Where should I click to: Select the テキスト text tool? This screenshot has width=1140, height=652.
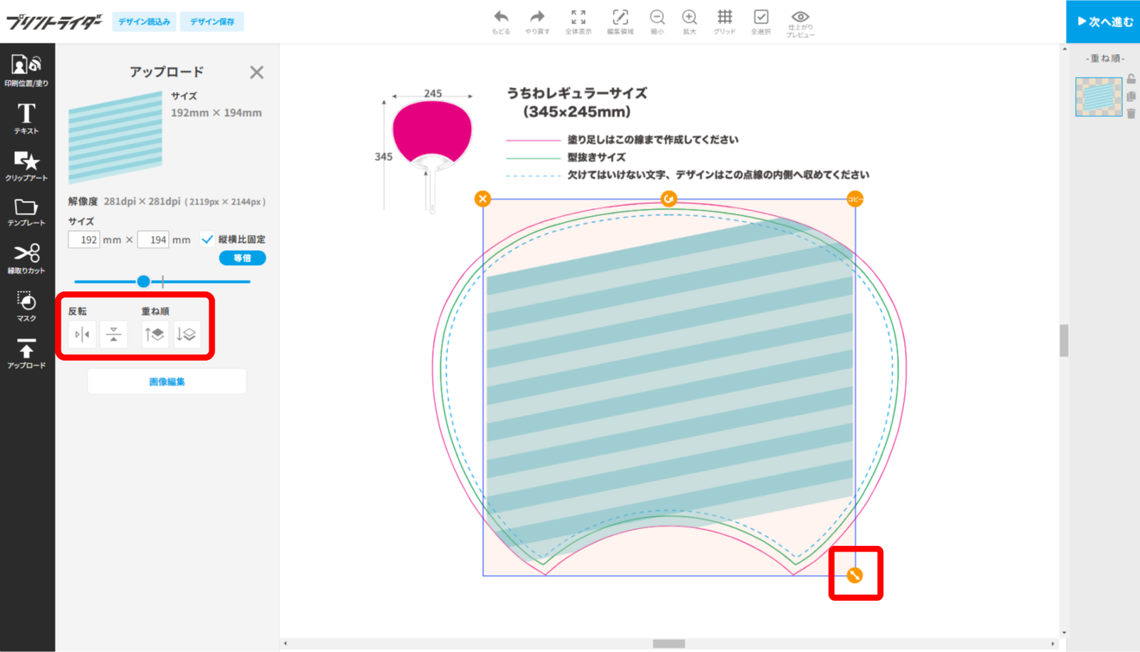(26, 118)
